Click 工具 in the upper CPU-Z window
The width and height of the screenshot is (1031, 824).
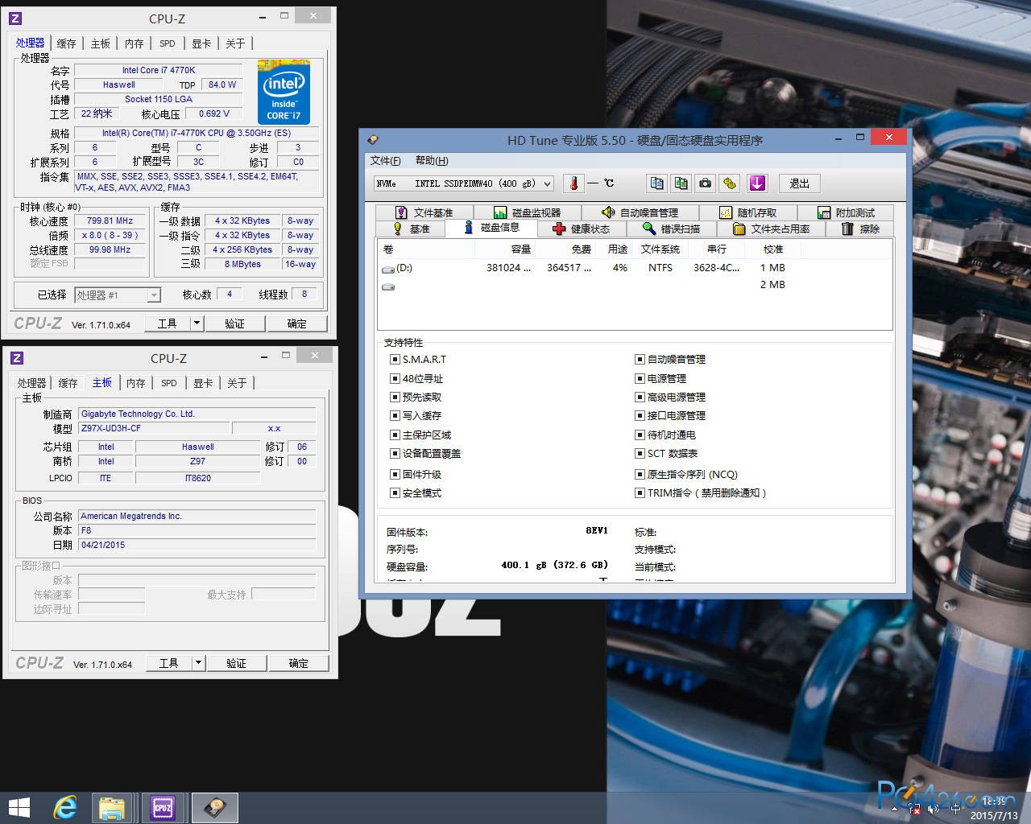point(168,323)
